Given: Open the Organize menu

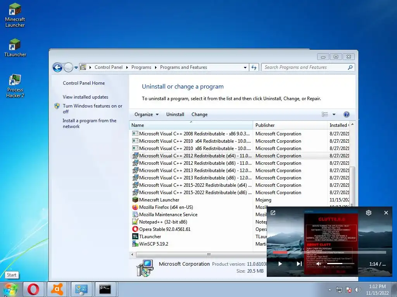Looking at the screenshot, I should 146,114.
